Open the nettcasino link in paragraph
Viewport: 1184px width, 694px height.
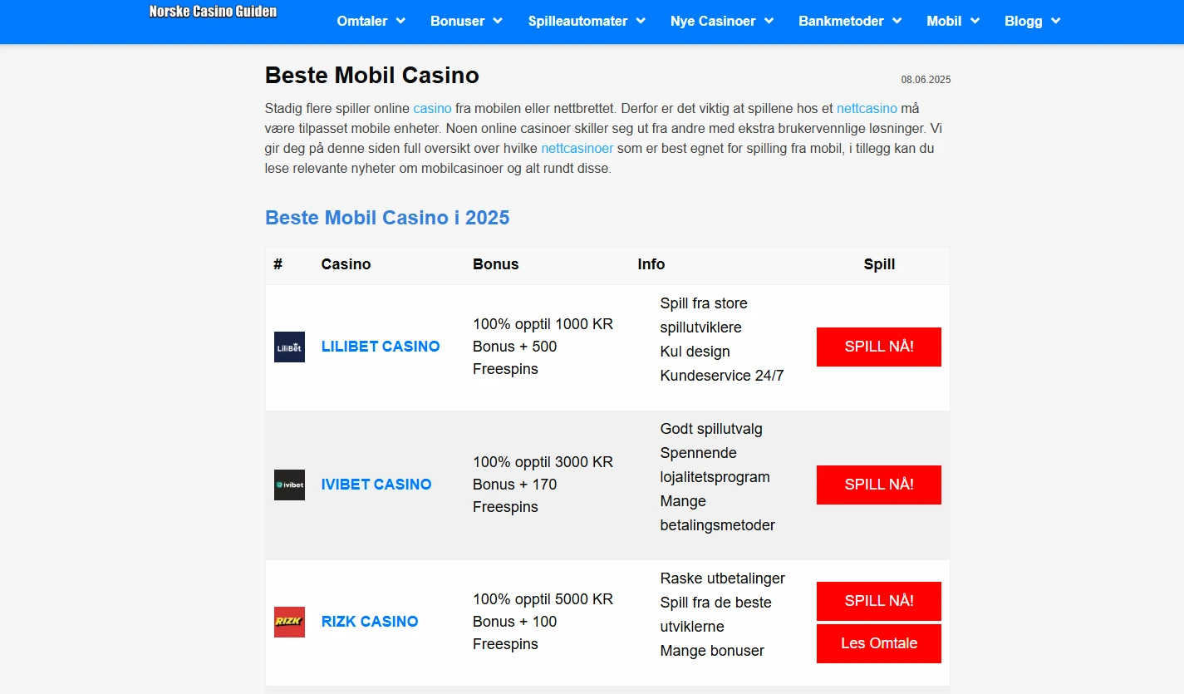pos(867,108)
